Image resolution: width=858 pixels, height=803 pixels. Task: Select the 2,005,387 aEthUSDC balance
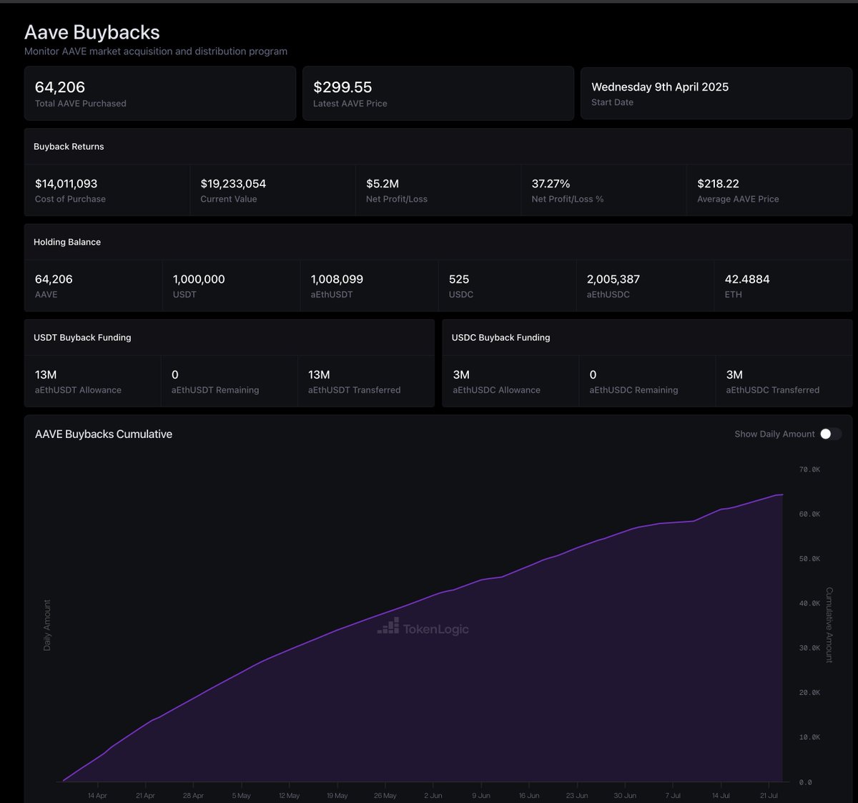click(613, 279)
